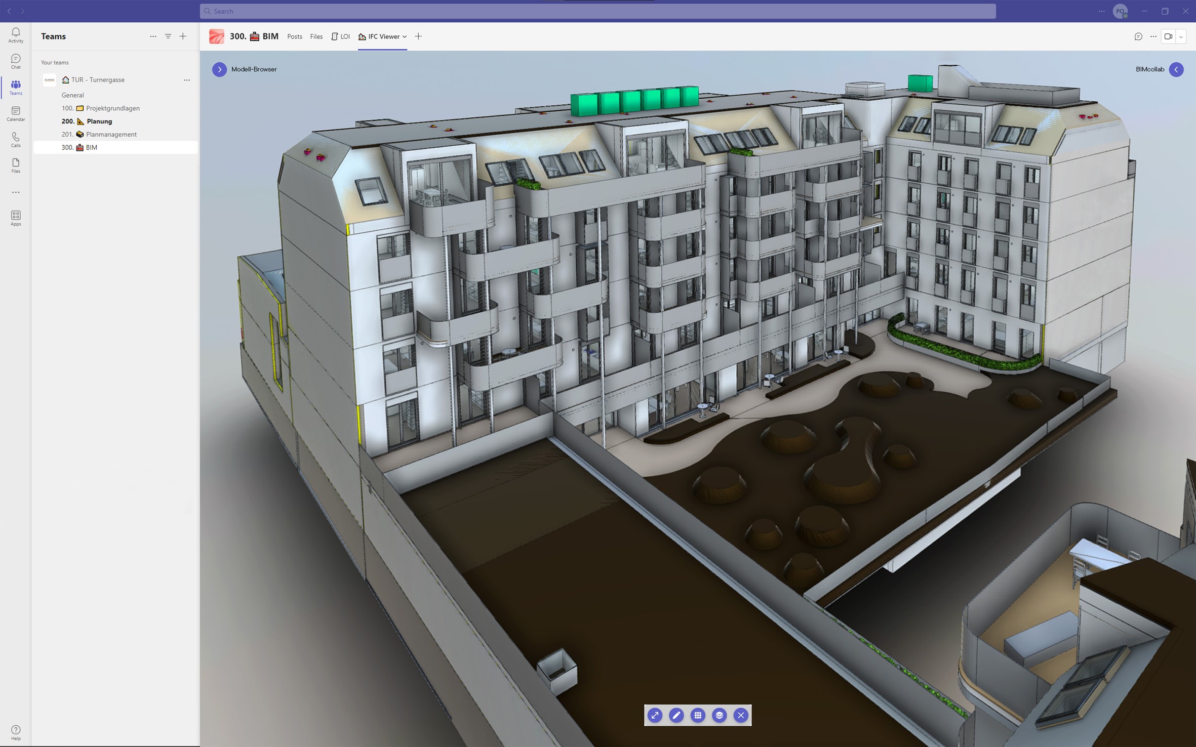Viewport: 1196px width, 747px height.
Task: Open the IFC Viewer tab dropdown arrow
Action: pos(405,36)
